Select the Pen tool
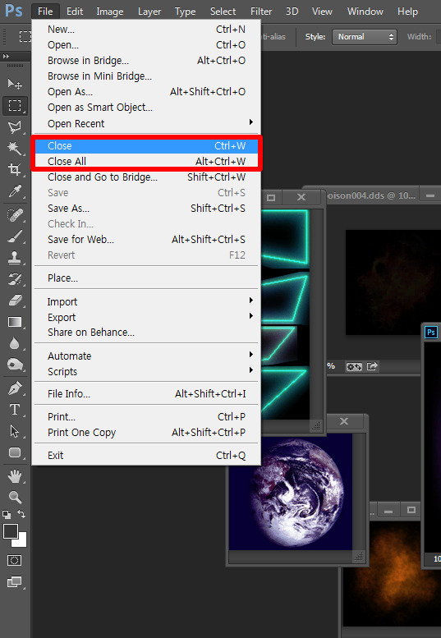 coord(15,388)
